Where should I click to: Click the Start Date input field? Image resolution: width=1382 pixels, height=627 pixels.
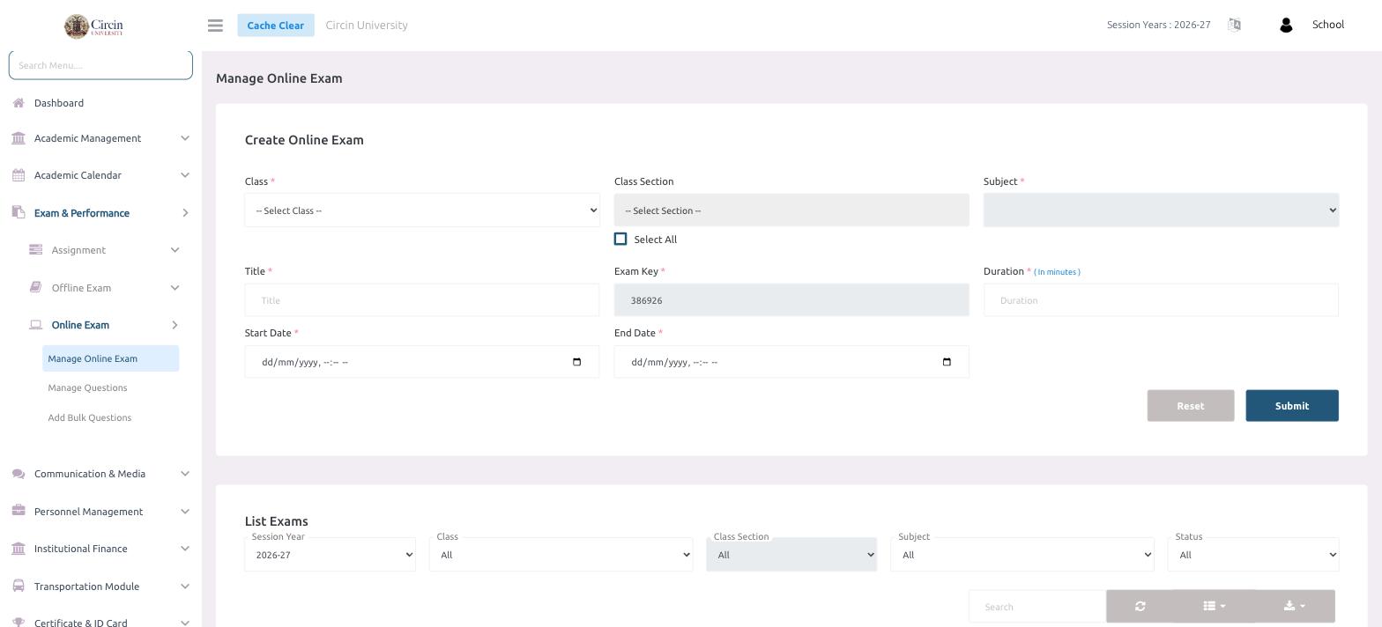[x=422, y=362]
